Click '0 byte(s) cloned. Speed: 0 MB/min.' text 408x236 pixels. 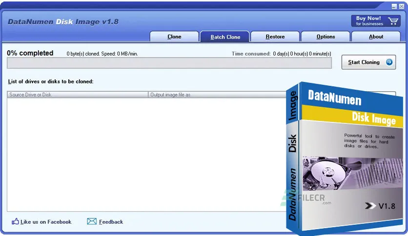102,54
